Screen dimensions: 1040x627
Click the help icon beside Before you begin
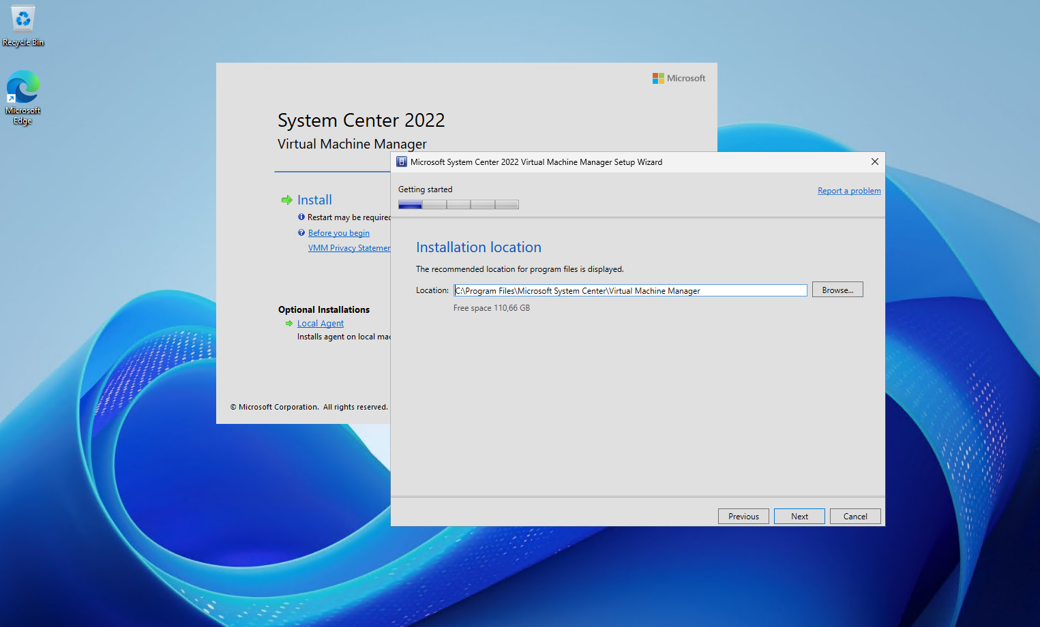301,233
